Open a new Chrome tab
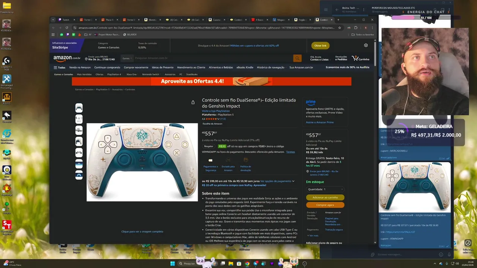 [x=338, y=20]
